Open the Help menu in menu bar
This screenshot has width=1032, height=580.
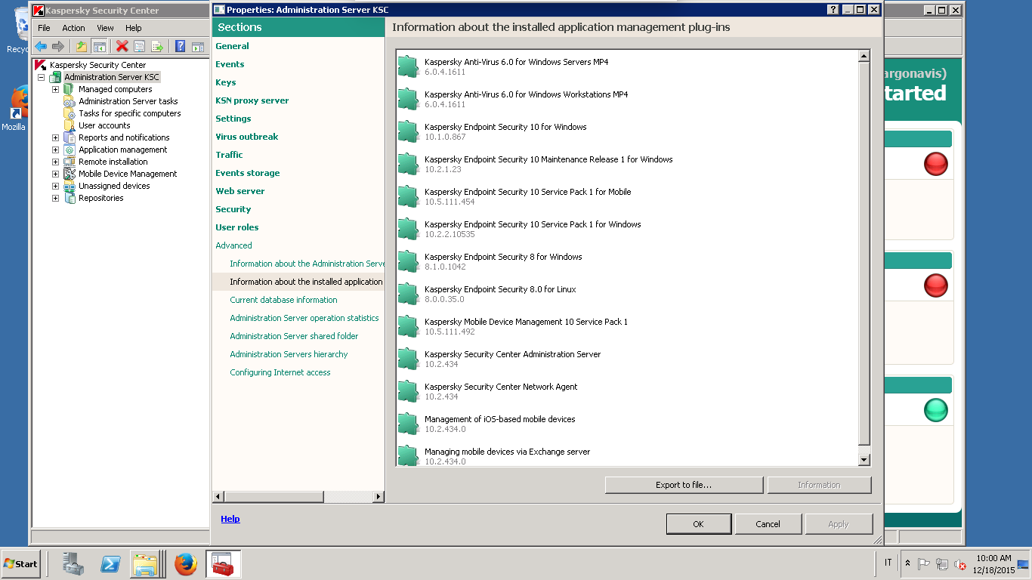click(x=134, y=28)
